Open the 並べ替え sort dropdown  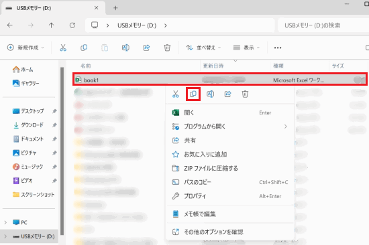pyautogui.click(x=203, y=48)
